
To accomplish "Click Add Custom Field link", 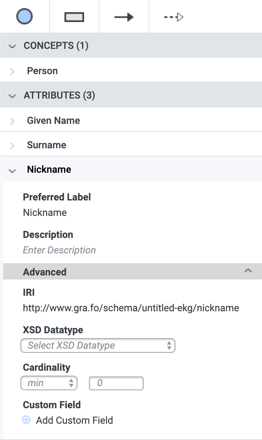I will (x=75, y=420).
